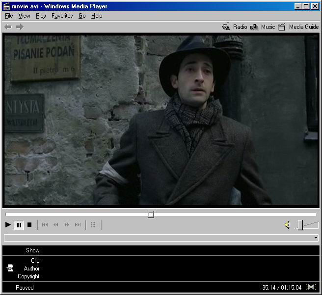Click the paused video frame
322x295 pixels.
pos(161,121)
